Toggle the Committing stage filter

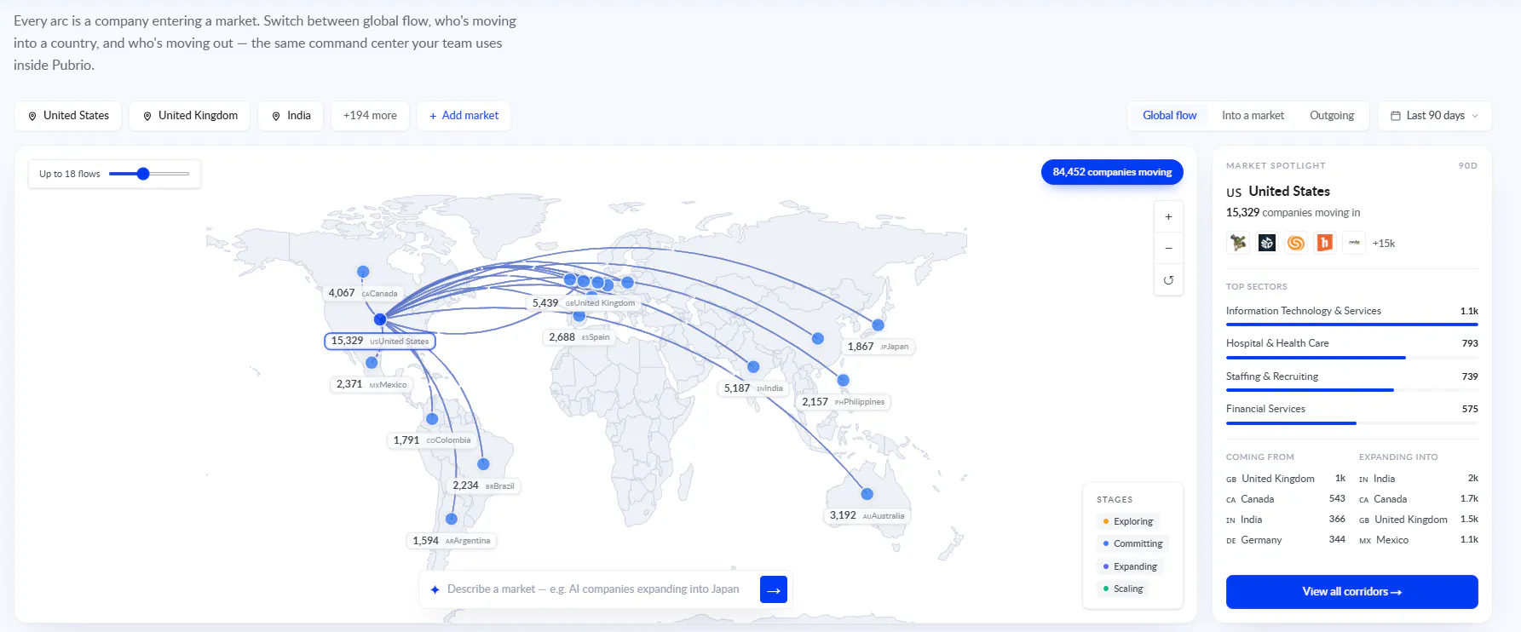tap(1132, 543)
